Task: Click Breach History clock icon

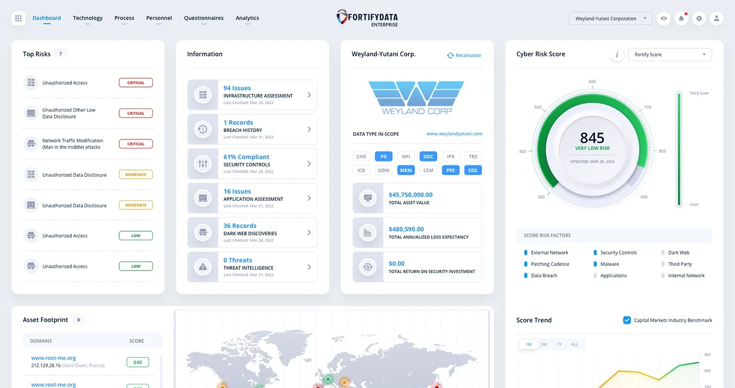Action: 203,130
